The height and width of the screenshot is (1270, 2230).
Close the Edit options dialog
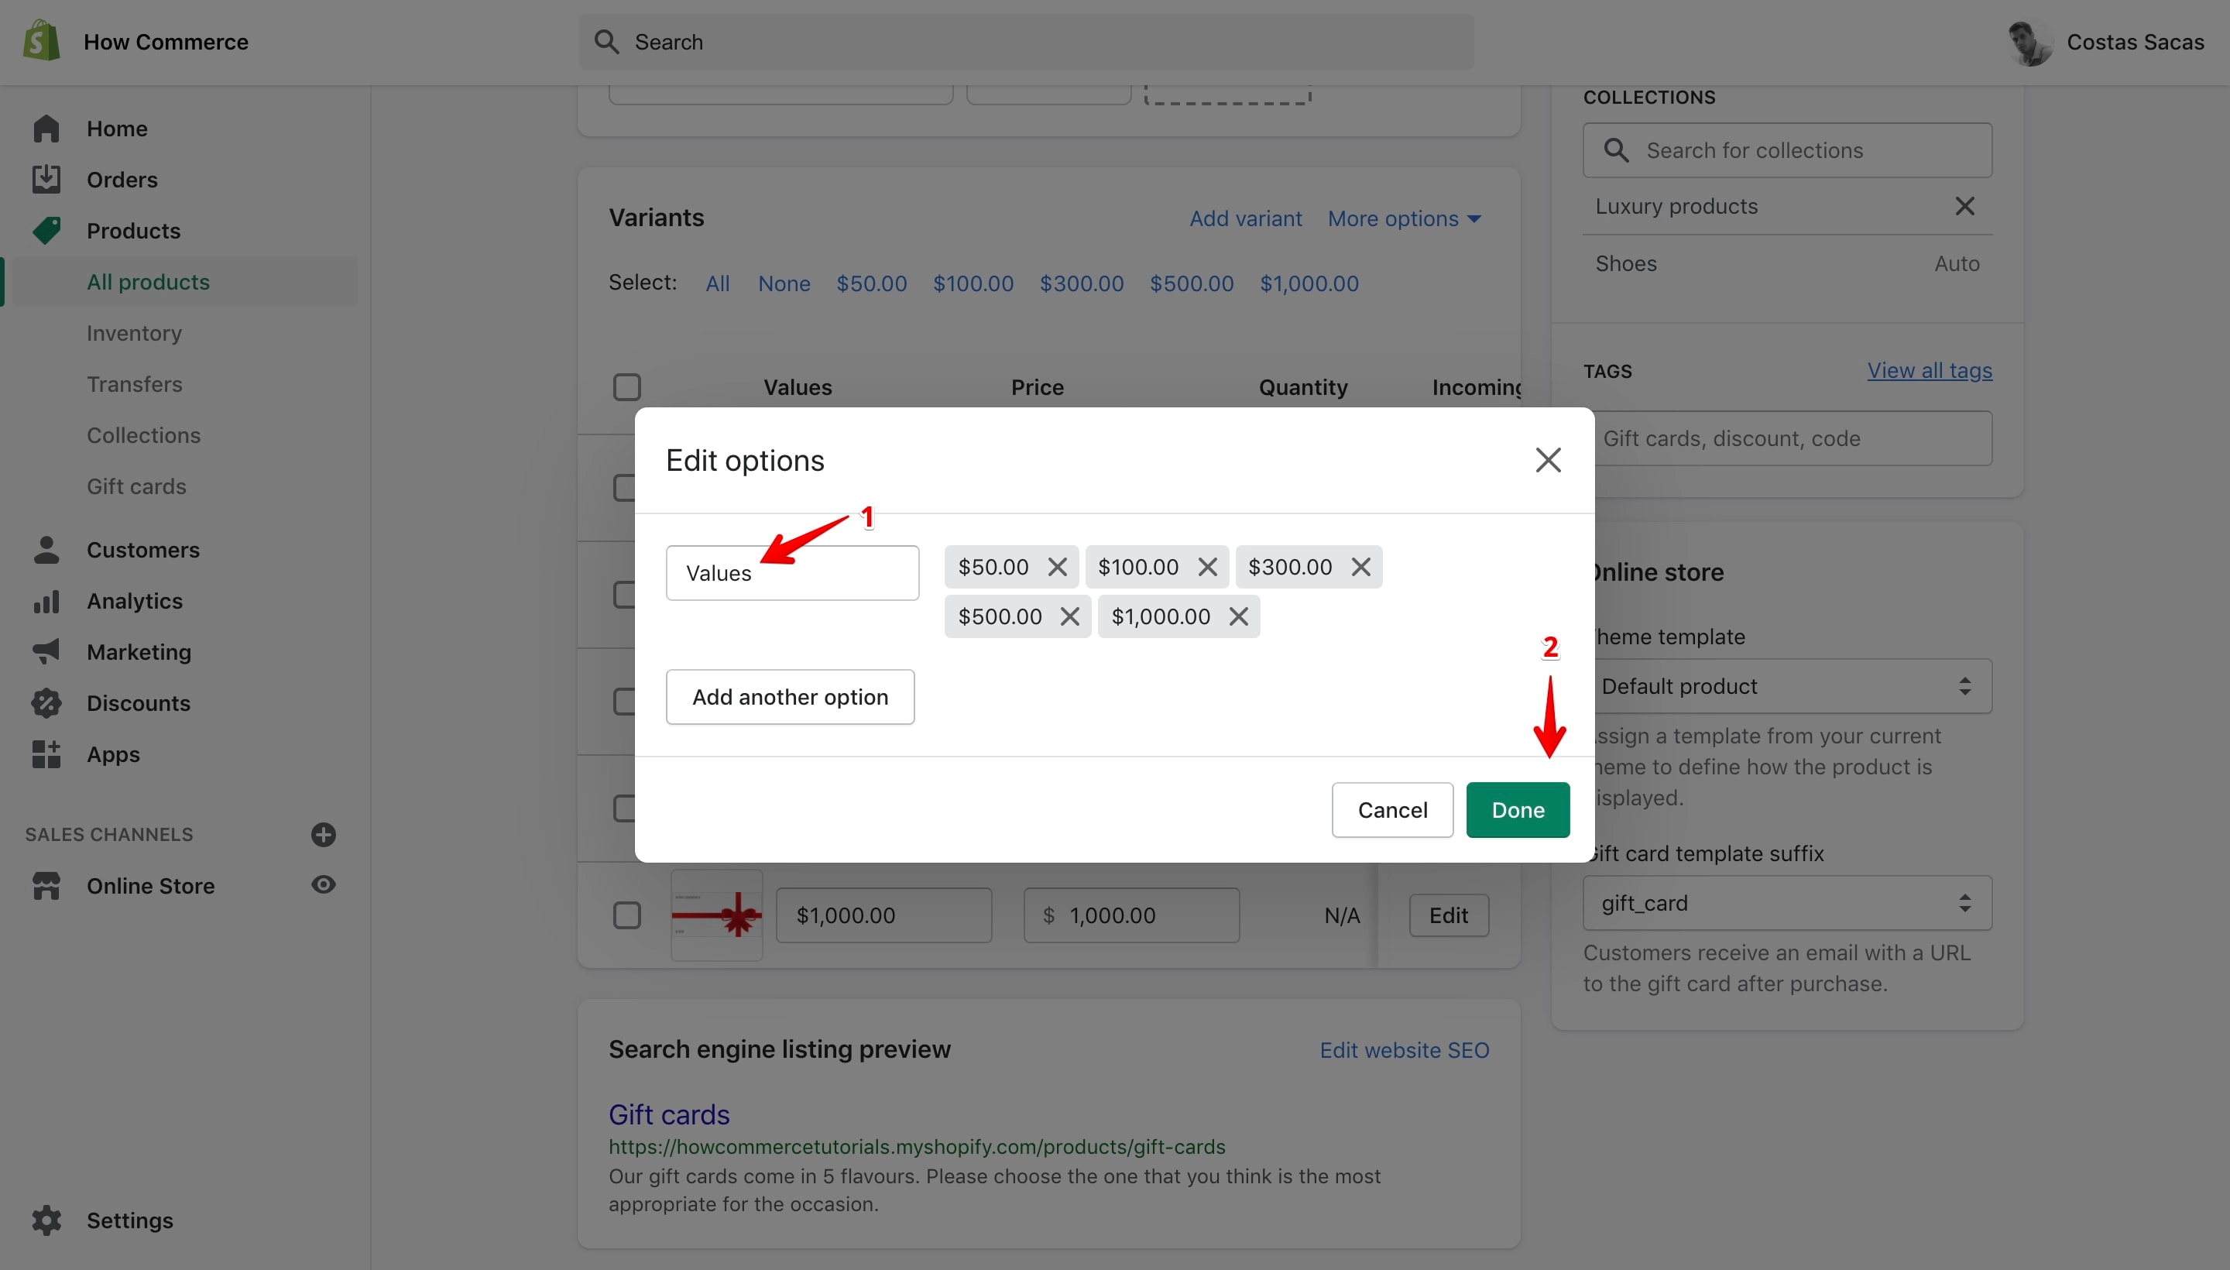pos(1548,460)
